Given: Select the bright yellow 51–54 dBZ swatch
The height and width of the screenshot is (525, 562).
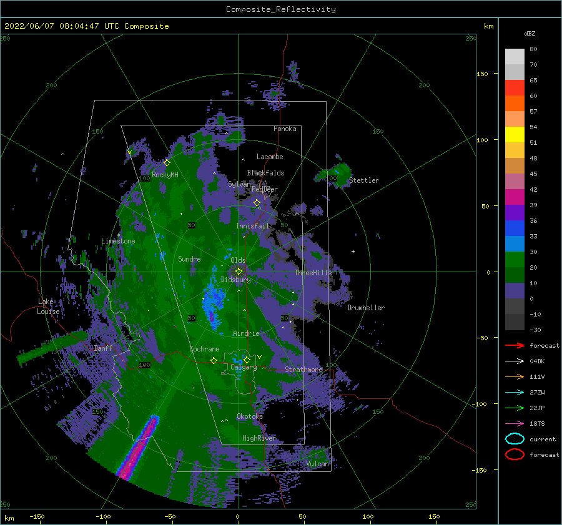Looking at the screenshot, I should tap(515, 135).
